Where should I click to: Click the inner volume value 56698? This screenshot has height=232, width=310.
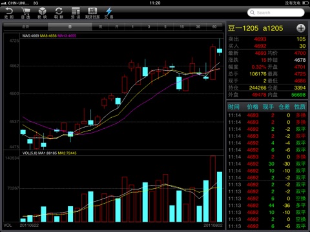(x=298, y=95)
